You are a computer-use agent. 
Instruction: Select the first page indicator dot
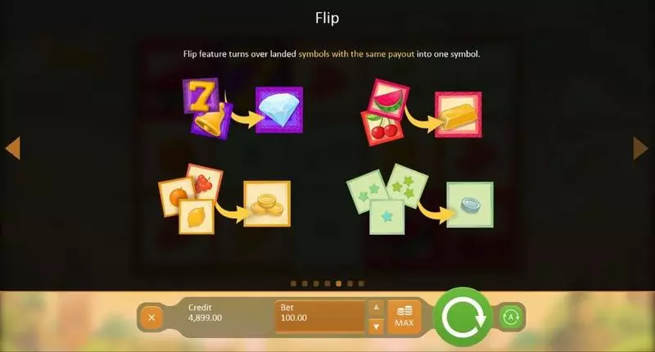coord(293,283)
